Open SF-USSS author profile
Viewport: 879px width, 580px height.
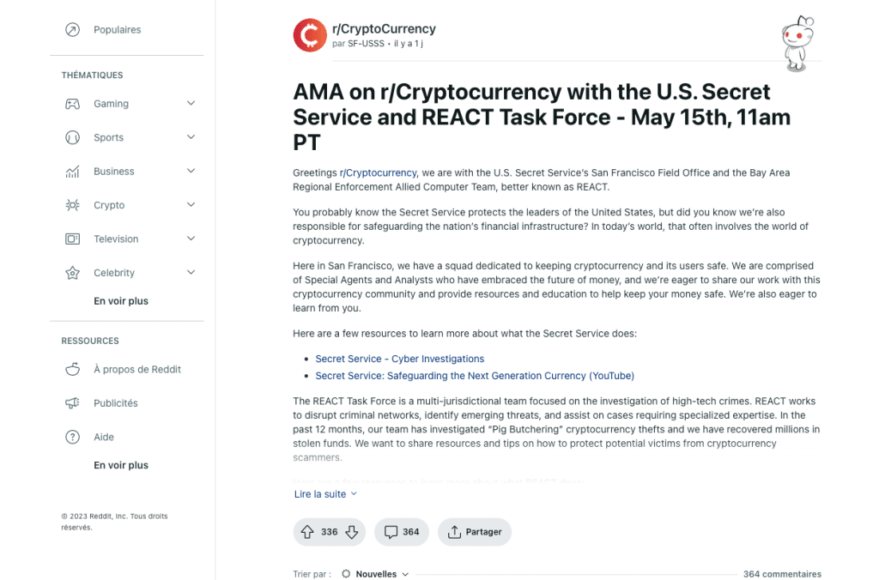(x=366, y=44)
